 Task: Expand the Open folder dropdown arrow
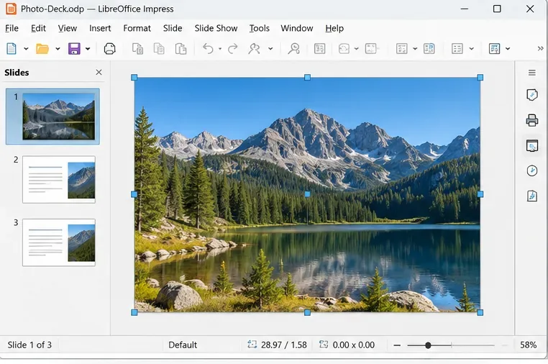tap(58, 49)
